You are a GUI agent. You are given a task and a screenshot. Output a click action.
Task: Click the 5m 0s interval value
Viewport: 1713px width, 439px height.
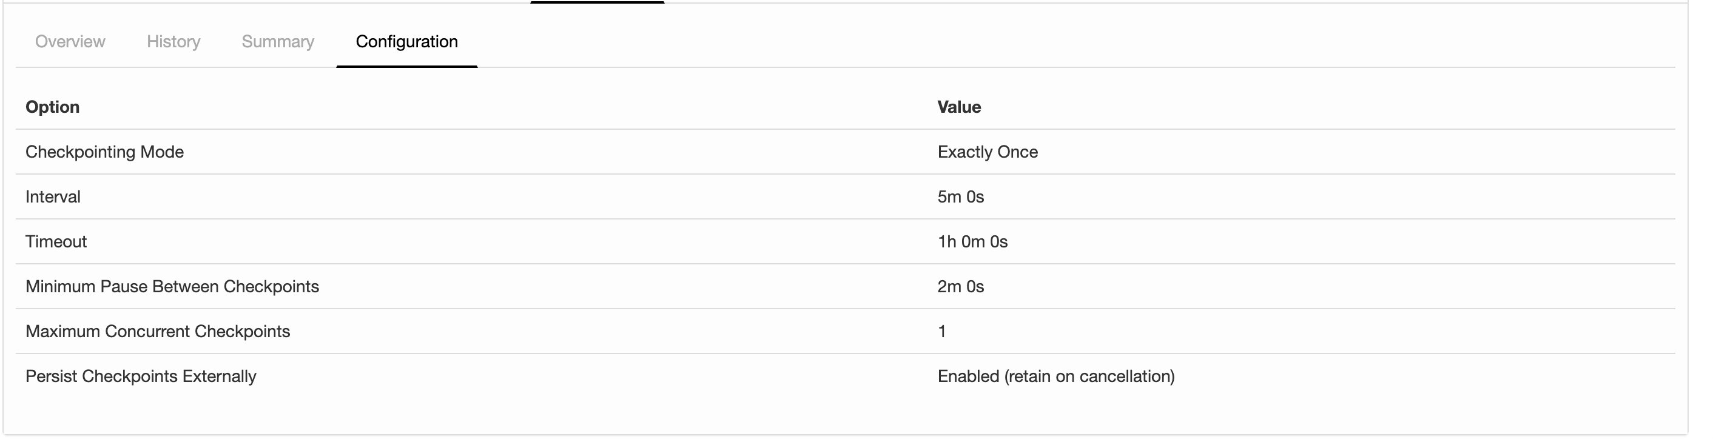(x=960, y=197)
